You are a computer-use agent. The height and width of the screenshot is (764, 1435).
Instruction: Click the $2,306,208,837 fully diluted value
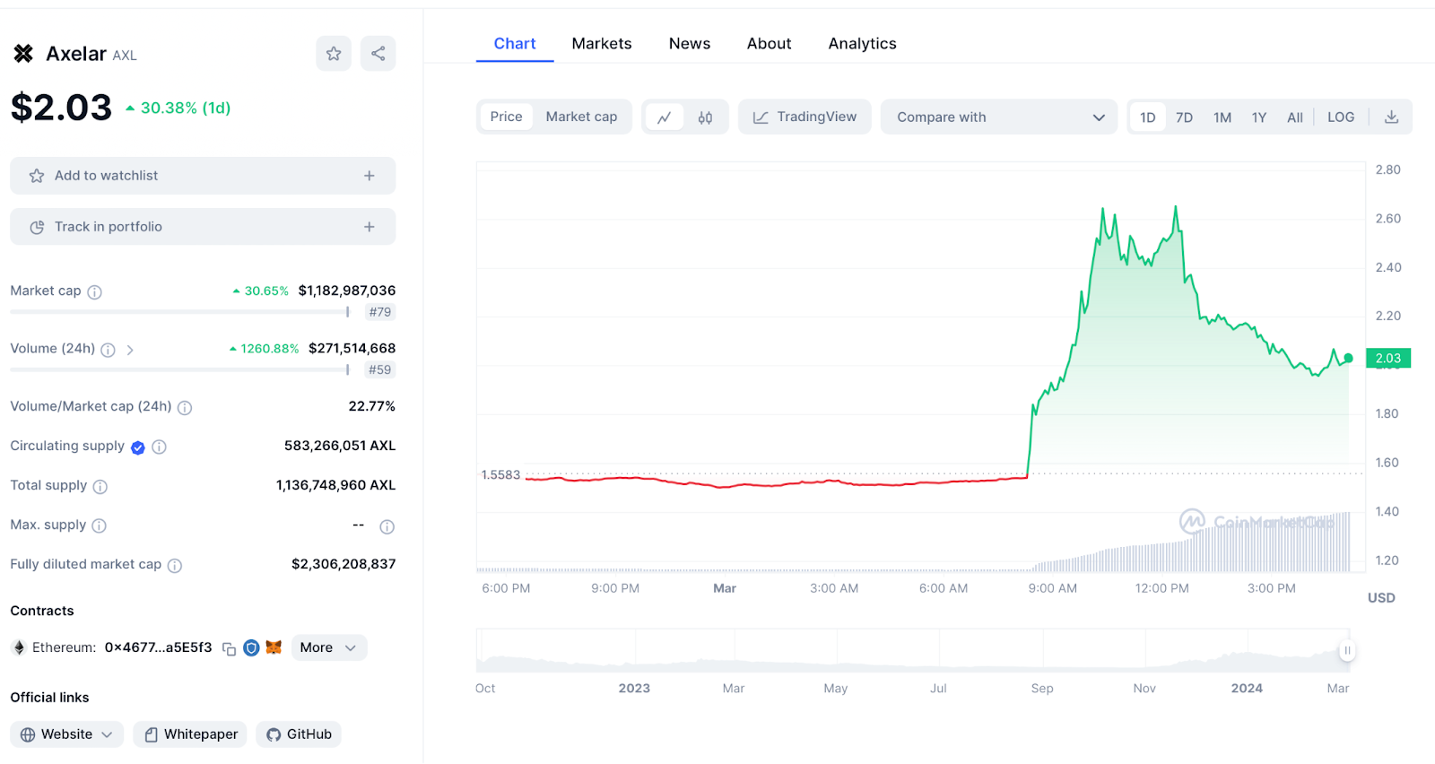344,564
